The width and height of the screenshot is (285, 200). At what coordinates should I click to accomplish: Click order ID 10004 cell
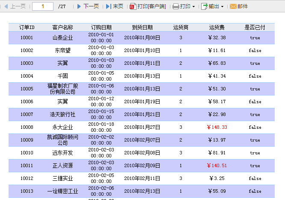click(x=27, y=76)
